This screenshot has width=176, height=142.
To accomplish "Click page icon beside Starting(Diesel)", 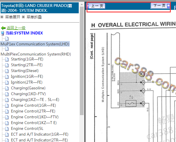I will 7,71.
